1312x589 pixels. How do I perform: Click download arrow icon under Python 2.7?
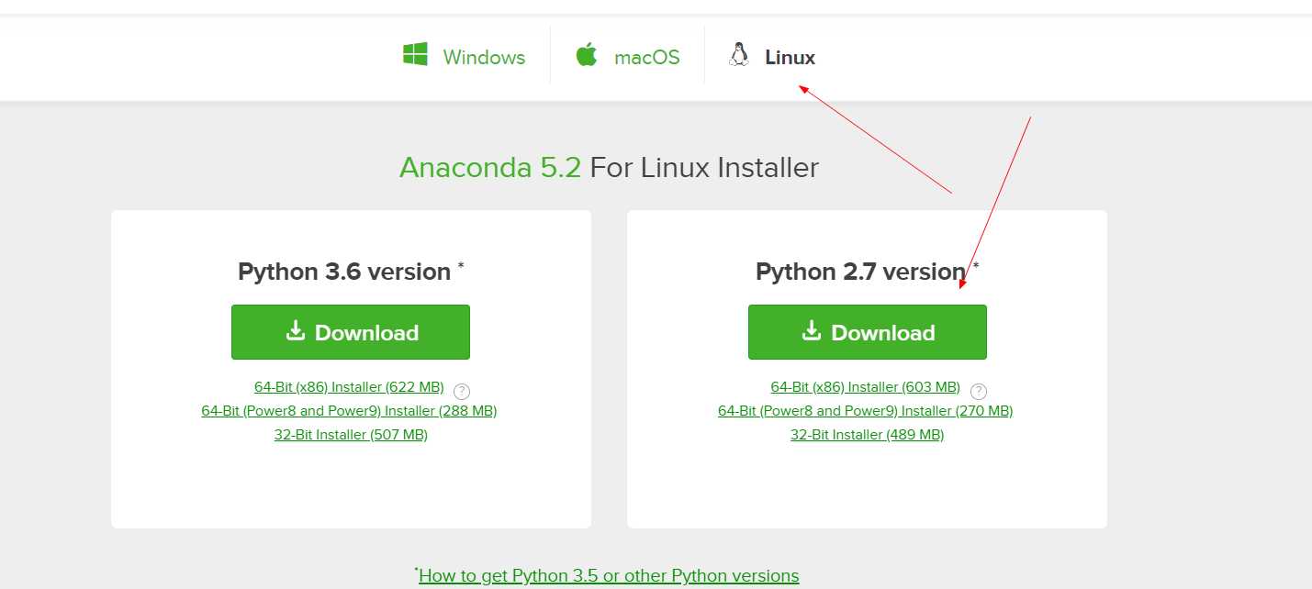[x=812, y=330]
